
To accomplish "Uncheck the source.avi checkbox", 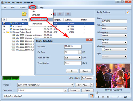I will [4, 26].
